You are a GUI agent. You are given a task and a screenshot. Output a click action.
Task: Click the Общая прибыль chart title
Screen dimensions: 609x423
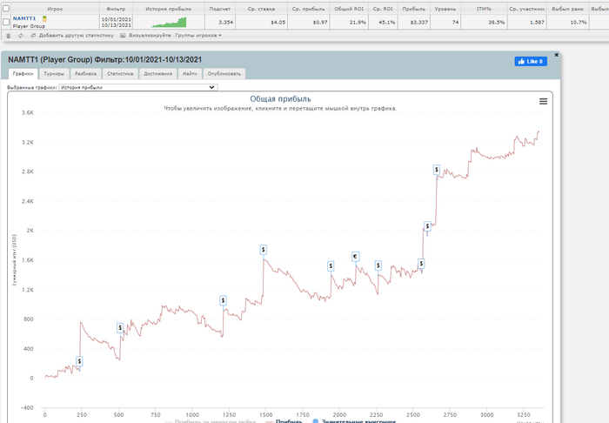[280, 98]
